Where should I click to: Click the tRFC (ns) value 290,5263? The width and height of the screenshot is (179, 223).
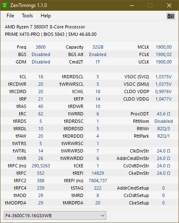[x=41, y=166]
